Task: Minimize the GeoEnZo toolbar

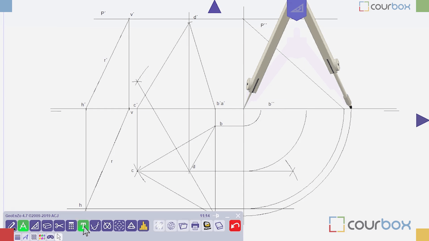Action: tap(227, 216)
